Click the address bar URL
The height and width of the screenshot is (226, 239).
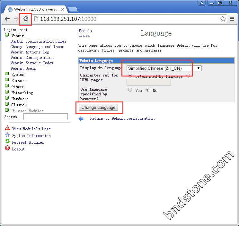[68, 19]
